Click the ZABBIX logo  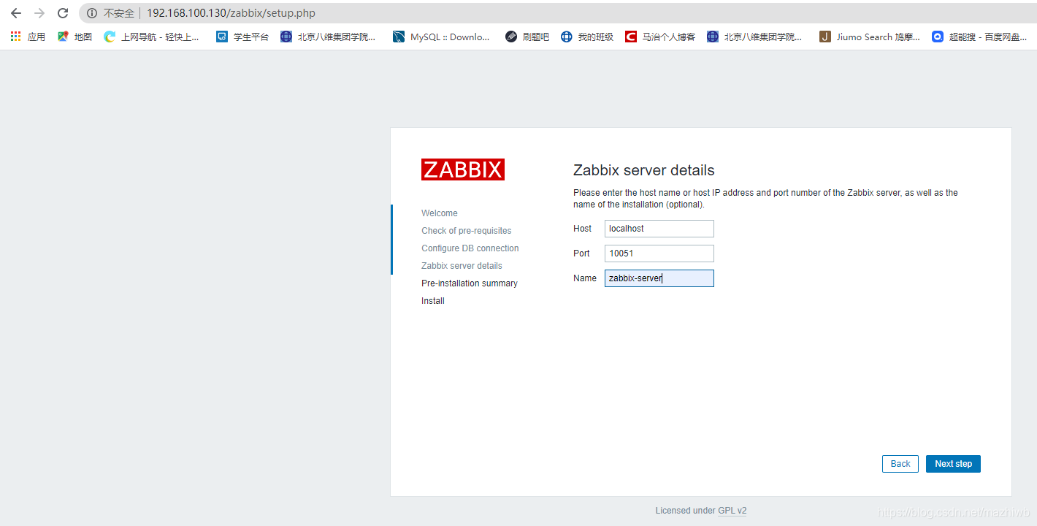pyautogui.click(x=463, y=169)
